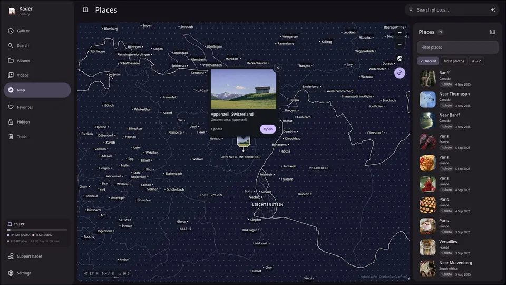This screenshot has height=285, width=506.
Task: Open the Search section in sidebar
Action: (37, 45)
